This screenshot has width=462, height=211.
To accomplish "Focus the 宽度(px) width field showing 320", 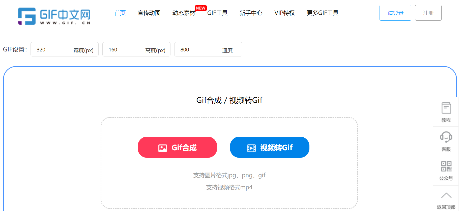I will [x=65, y=49].
